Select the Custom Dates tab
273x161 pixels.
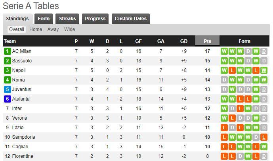(130, 19)
